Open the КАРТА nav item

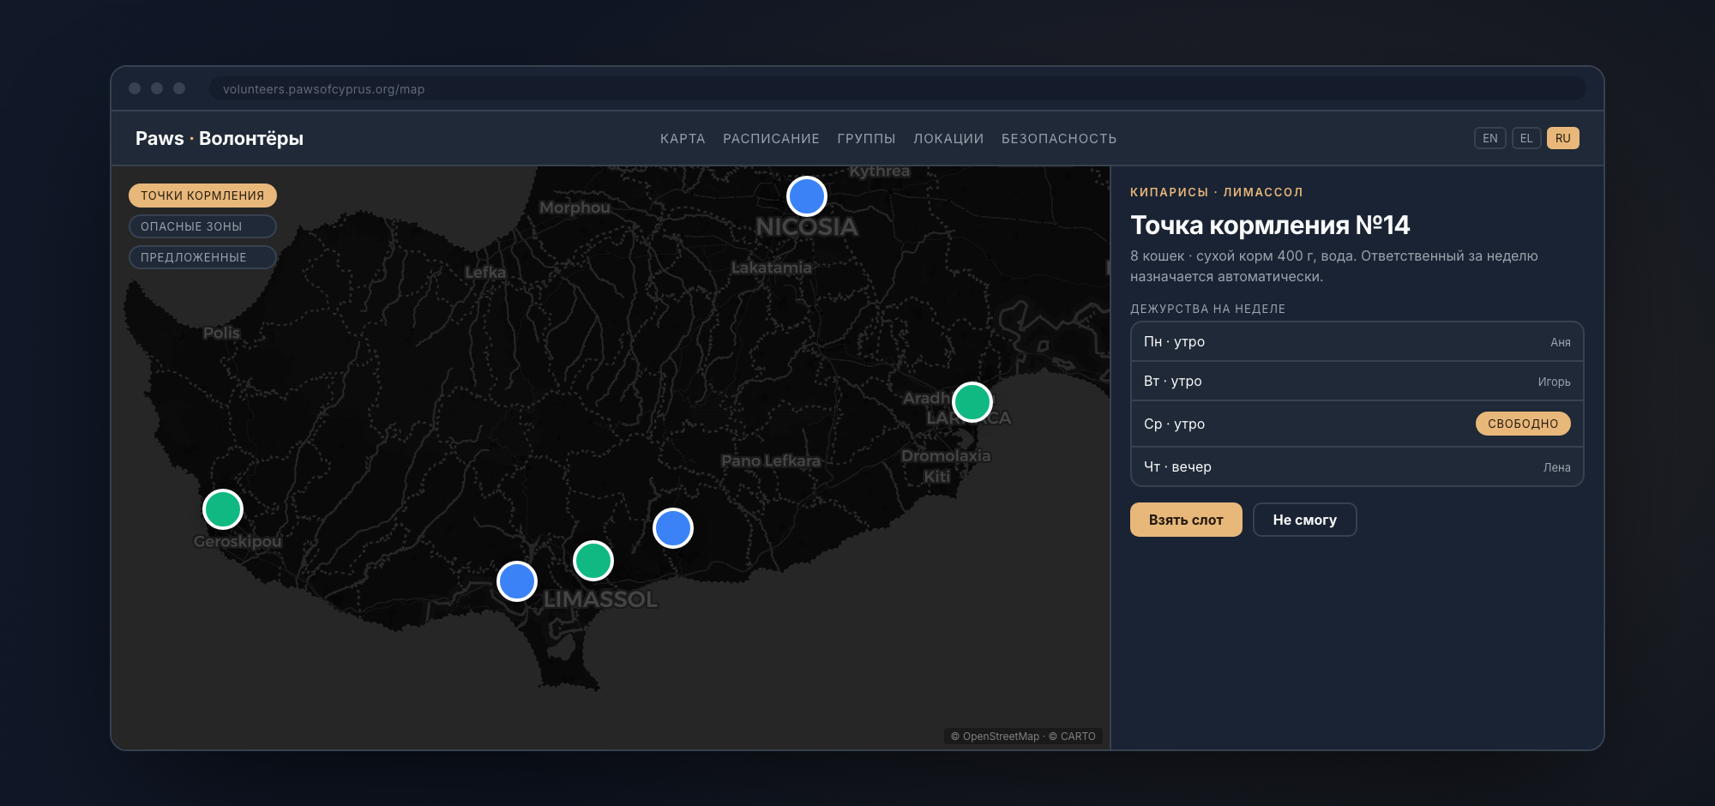pos(683,139)
